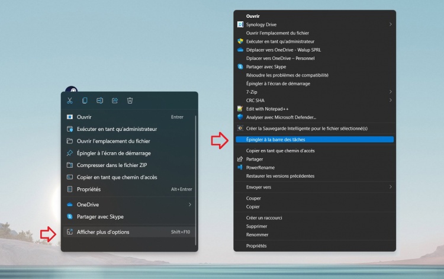Screen dimensions: 444x279
Task: Click the Copy icon in the top row
Action: (85, 101)
